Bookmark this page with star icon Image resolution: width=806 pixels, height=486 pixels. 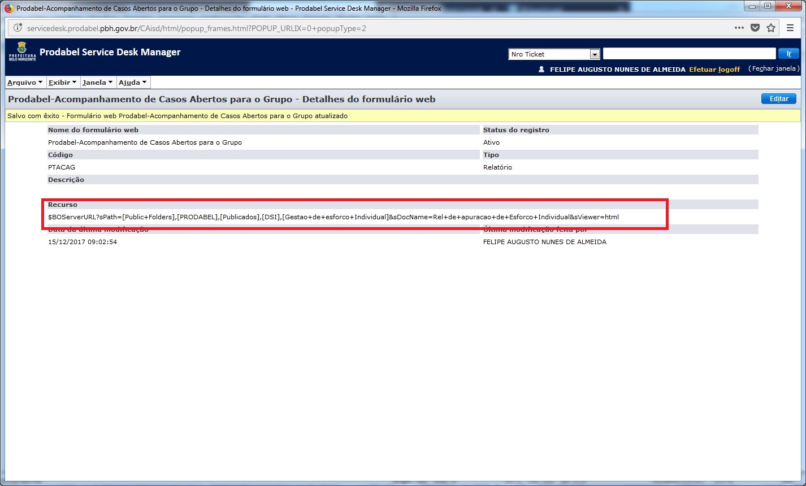coord(771,28)
